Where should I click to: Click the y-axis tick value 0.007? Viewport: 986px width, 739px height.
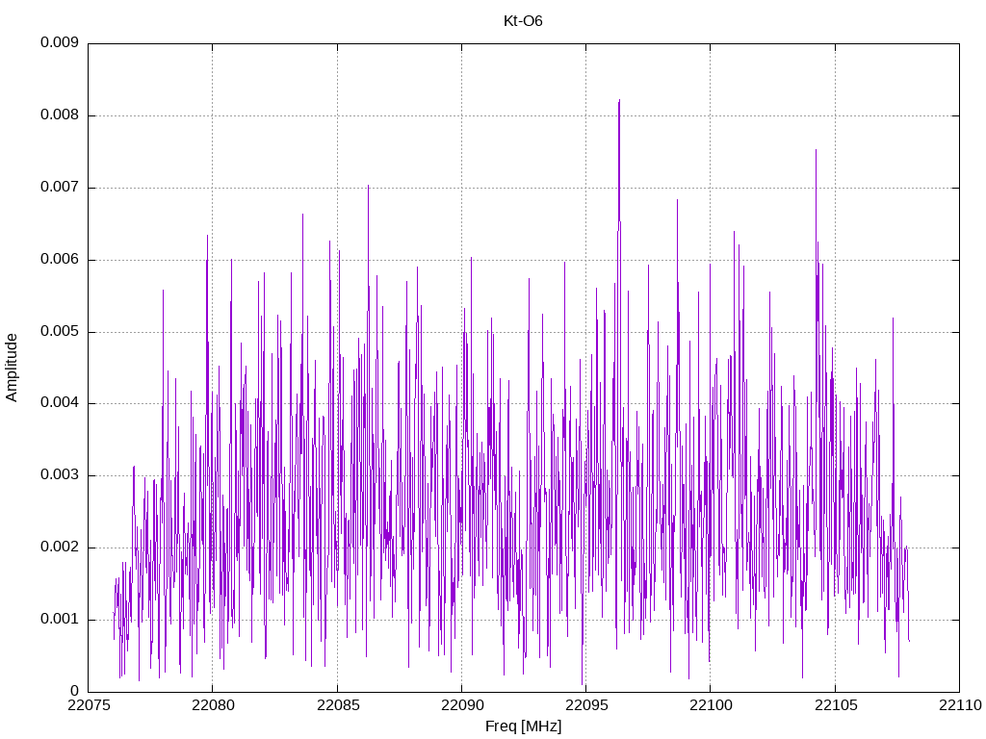pyautogui.click(x=60, y=188)
